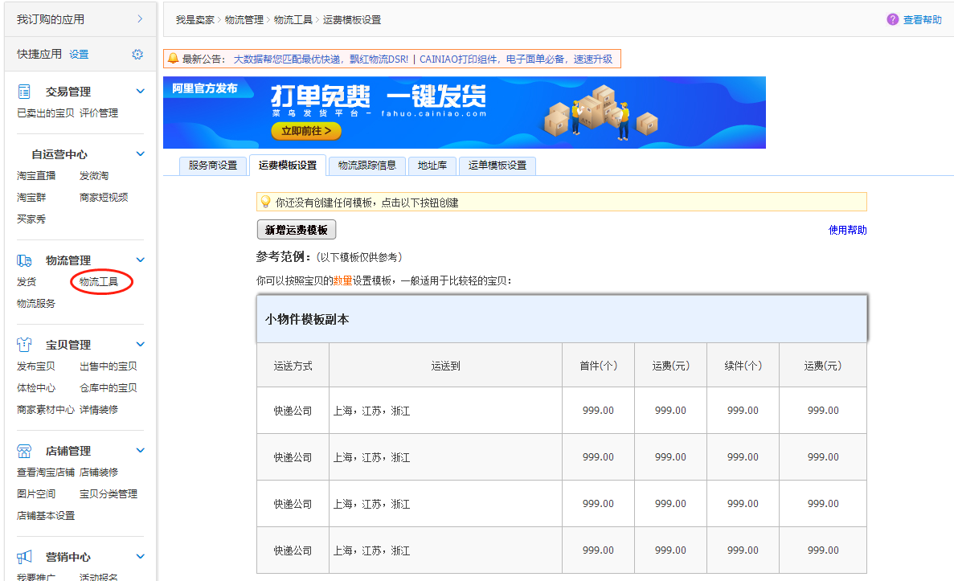
Task: Open 物流服务 in sidebar
Action: point(36,304)
